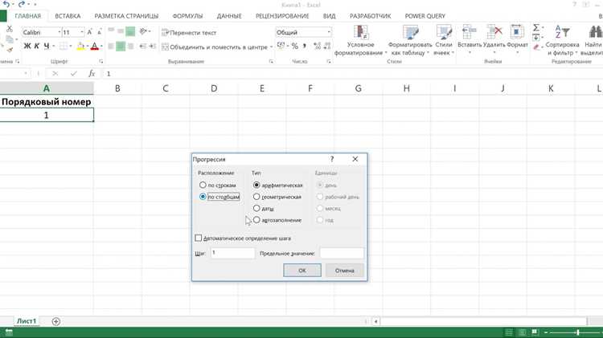Select the автозаполнение type radio button
The image size is (603, 338).
tap(256, 220)
